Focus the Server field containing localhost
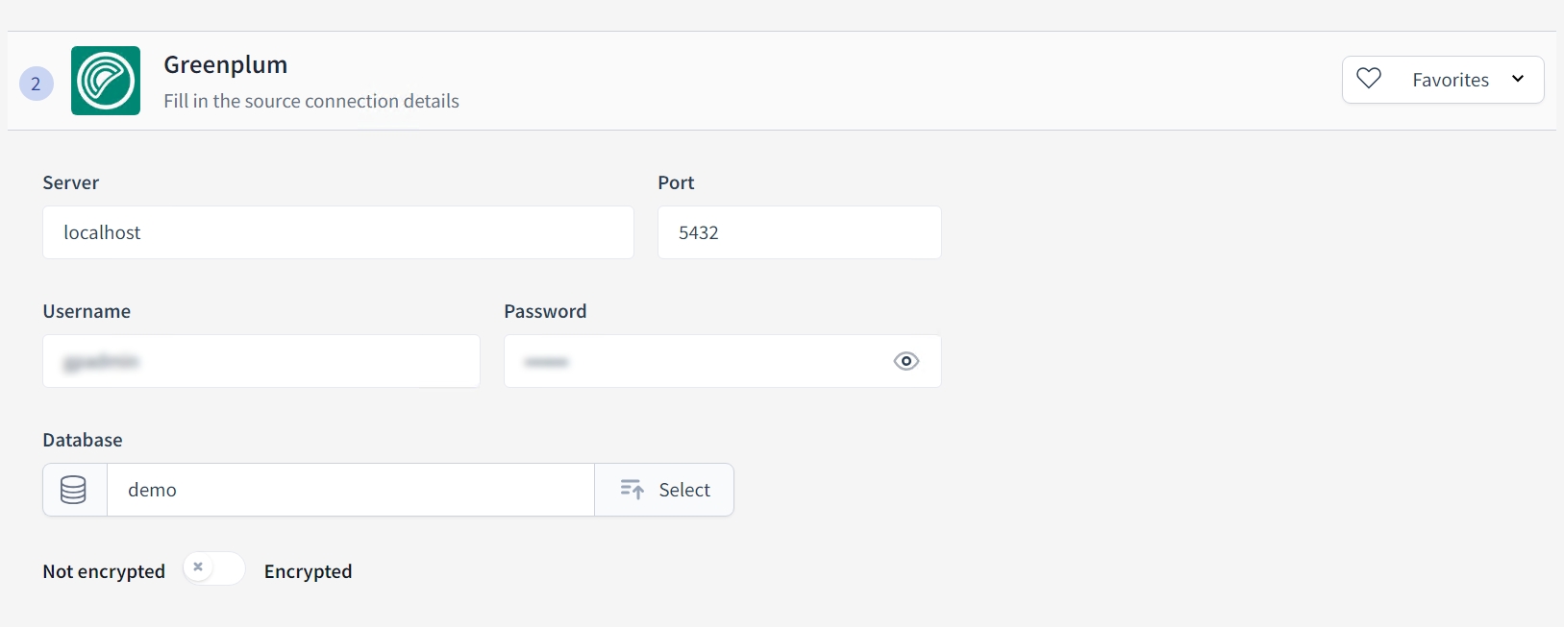This screenshot has width=1564, height=627. click(x=337, y=232)
